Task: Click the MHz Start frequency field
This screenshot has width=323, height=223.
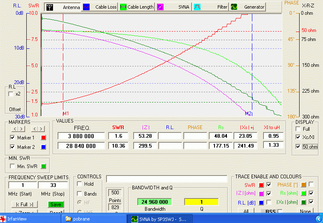Action: coord(22,185)
